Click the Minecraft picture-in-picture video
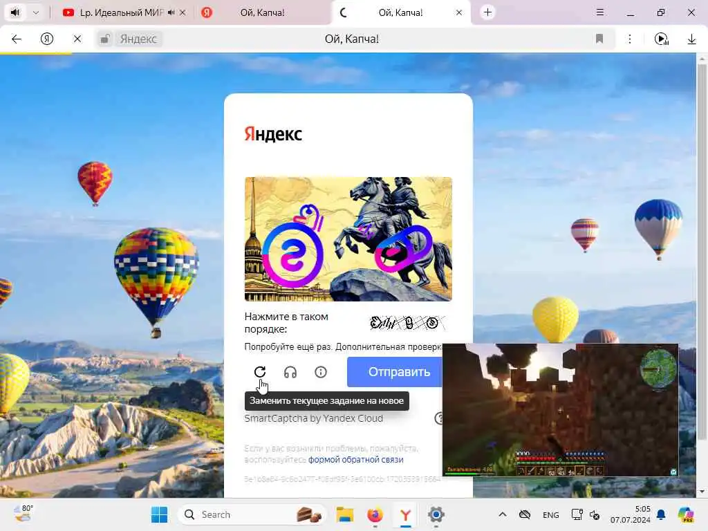The width and height of the screenshot is (708, 531). 560,410
